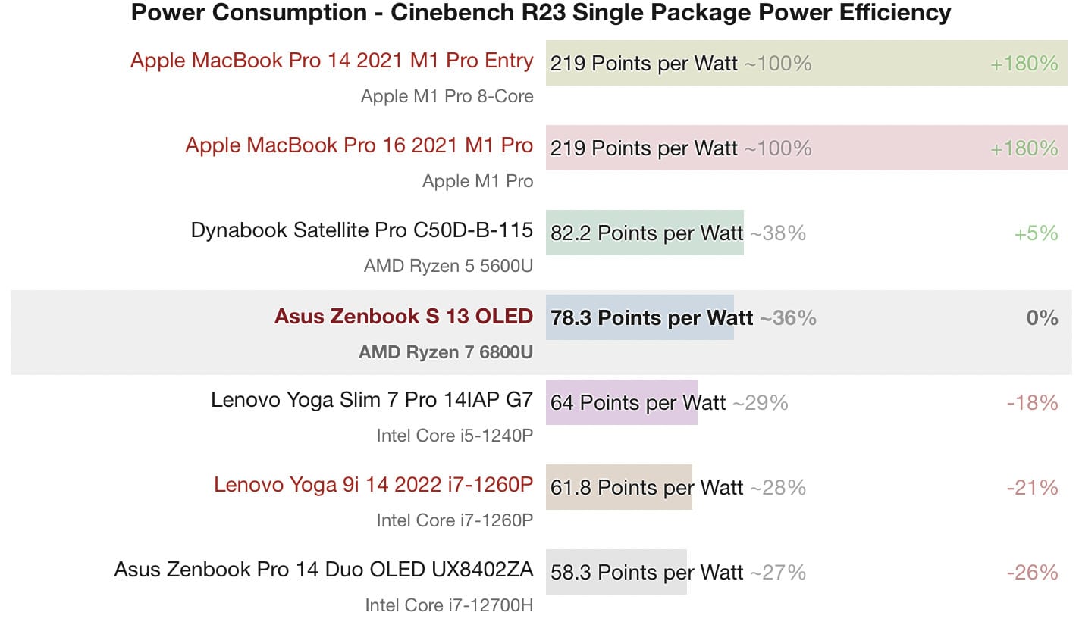Click the gray 58.3 Points per Watt bar
This screenshot has height=628, width=1079.
[616, 572]
